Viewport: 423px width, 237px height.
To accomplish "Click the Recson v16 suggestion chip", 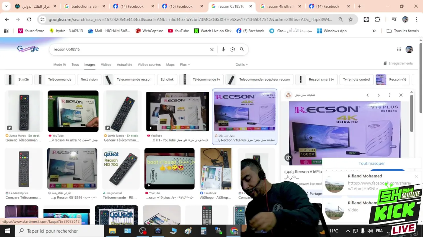I will point(393,79).
